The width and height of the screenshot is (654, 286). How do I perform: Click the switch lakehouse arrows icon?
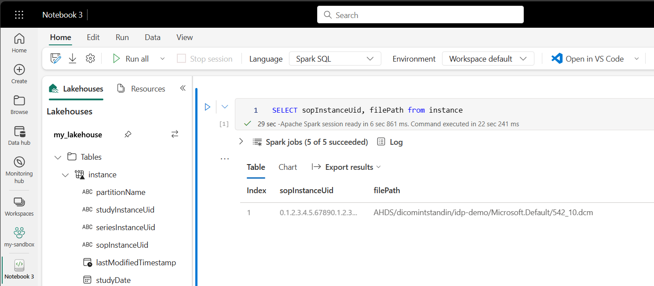(x=175, y=134)
